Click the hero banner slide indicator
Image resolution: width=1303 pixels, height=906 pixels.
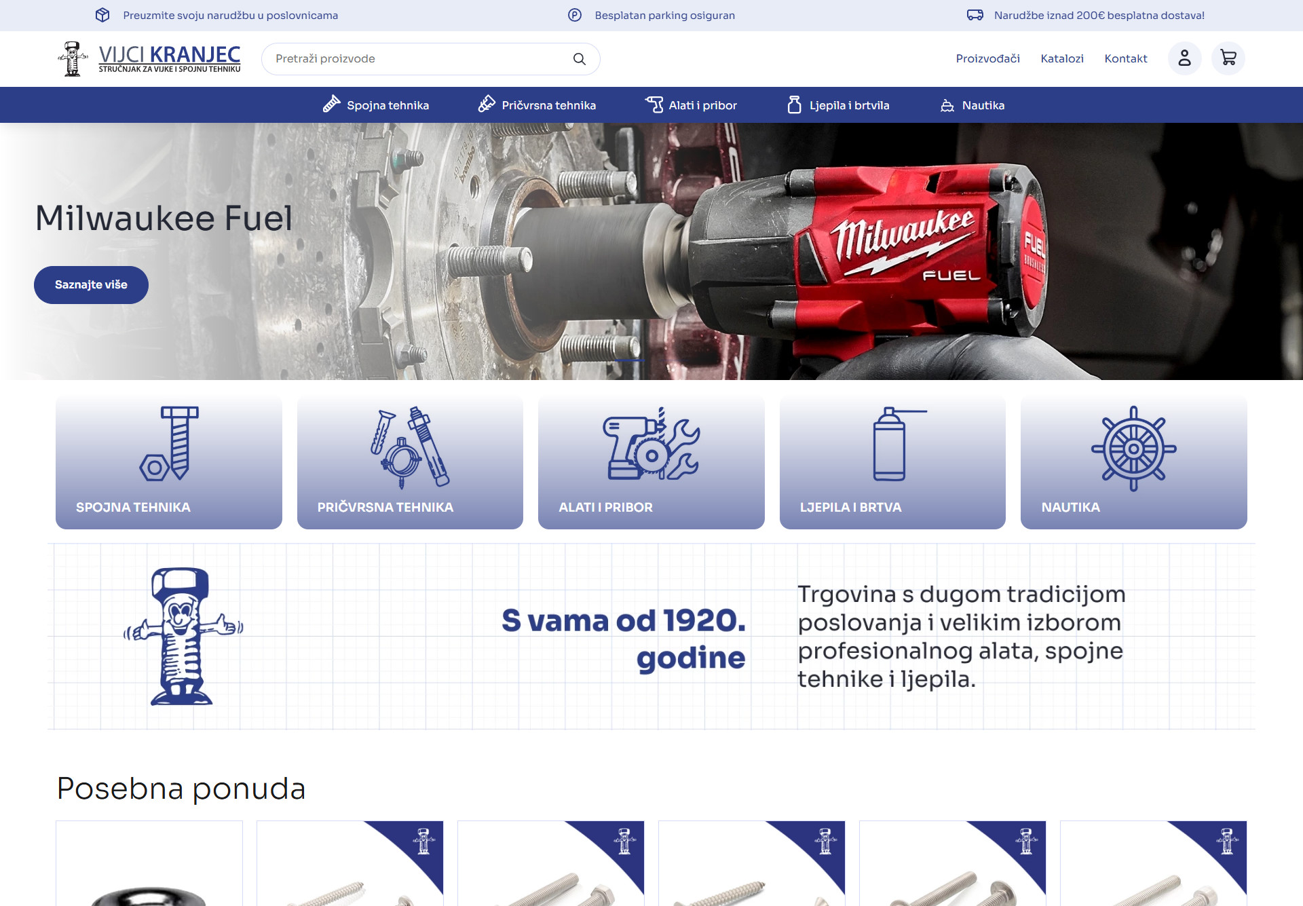click(x=630, y=360)
